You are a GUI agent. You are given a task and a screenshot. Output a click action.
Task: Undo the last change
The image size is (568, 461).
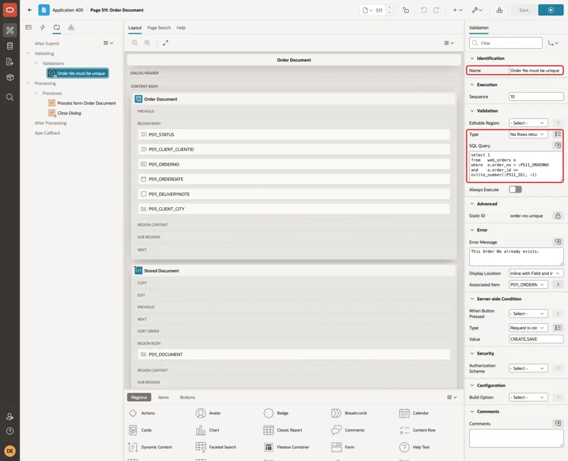(x=423, y=10)
